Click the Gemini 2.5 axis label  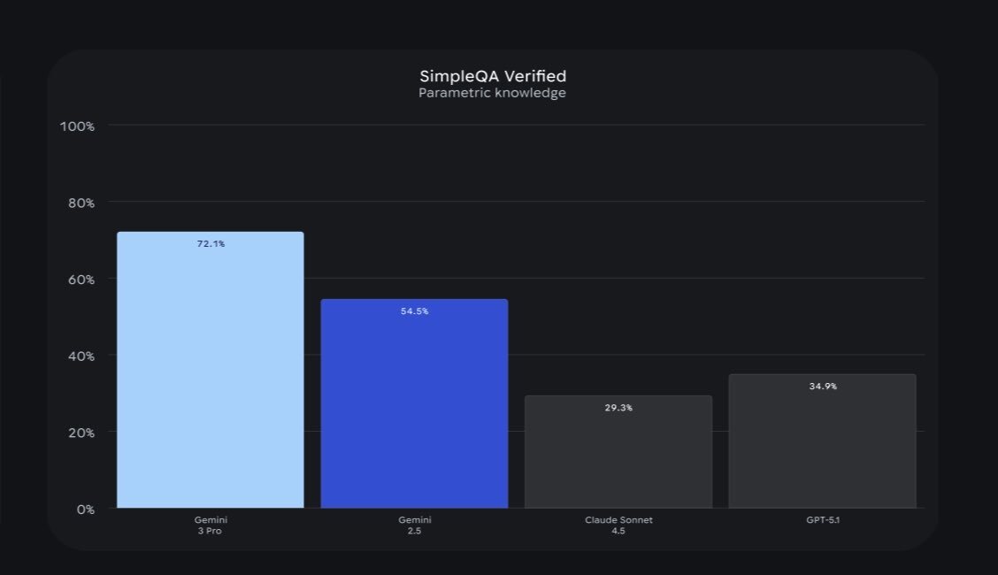tap(415, 525)
